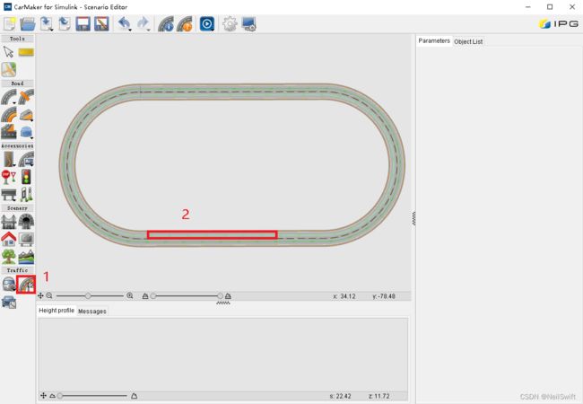Image resolution: width=583 pixels, height=404 pixels.
Task: Open the play simulation toolbar button
Action: pyautogui.click(x=207, y=24)
